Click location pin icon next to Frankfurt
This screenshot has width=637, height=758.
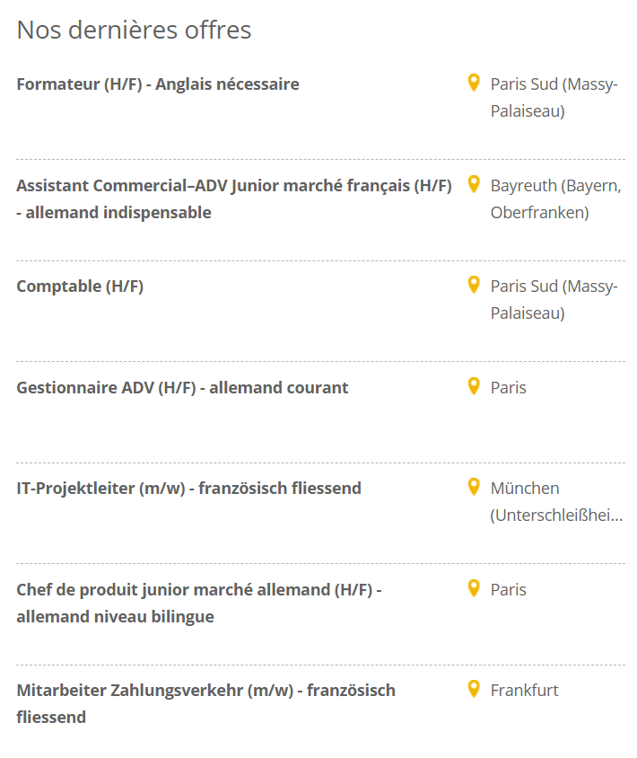coord(474,690)
